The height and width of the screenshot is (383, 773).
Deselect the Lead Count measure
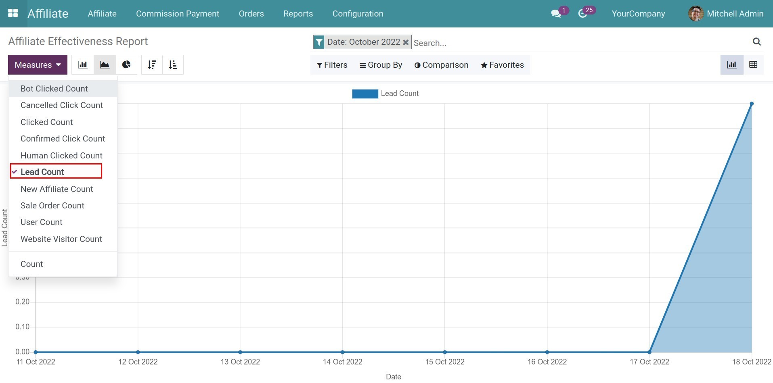[x=42, y=171]
